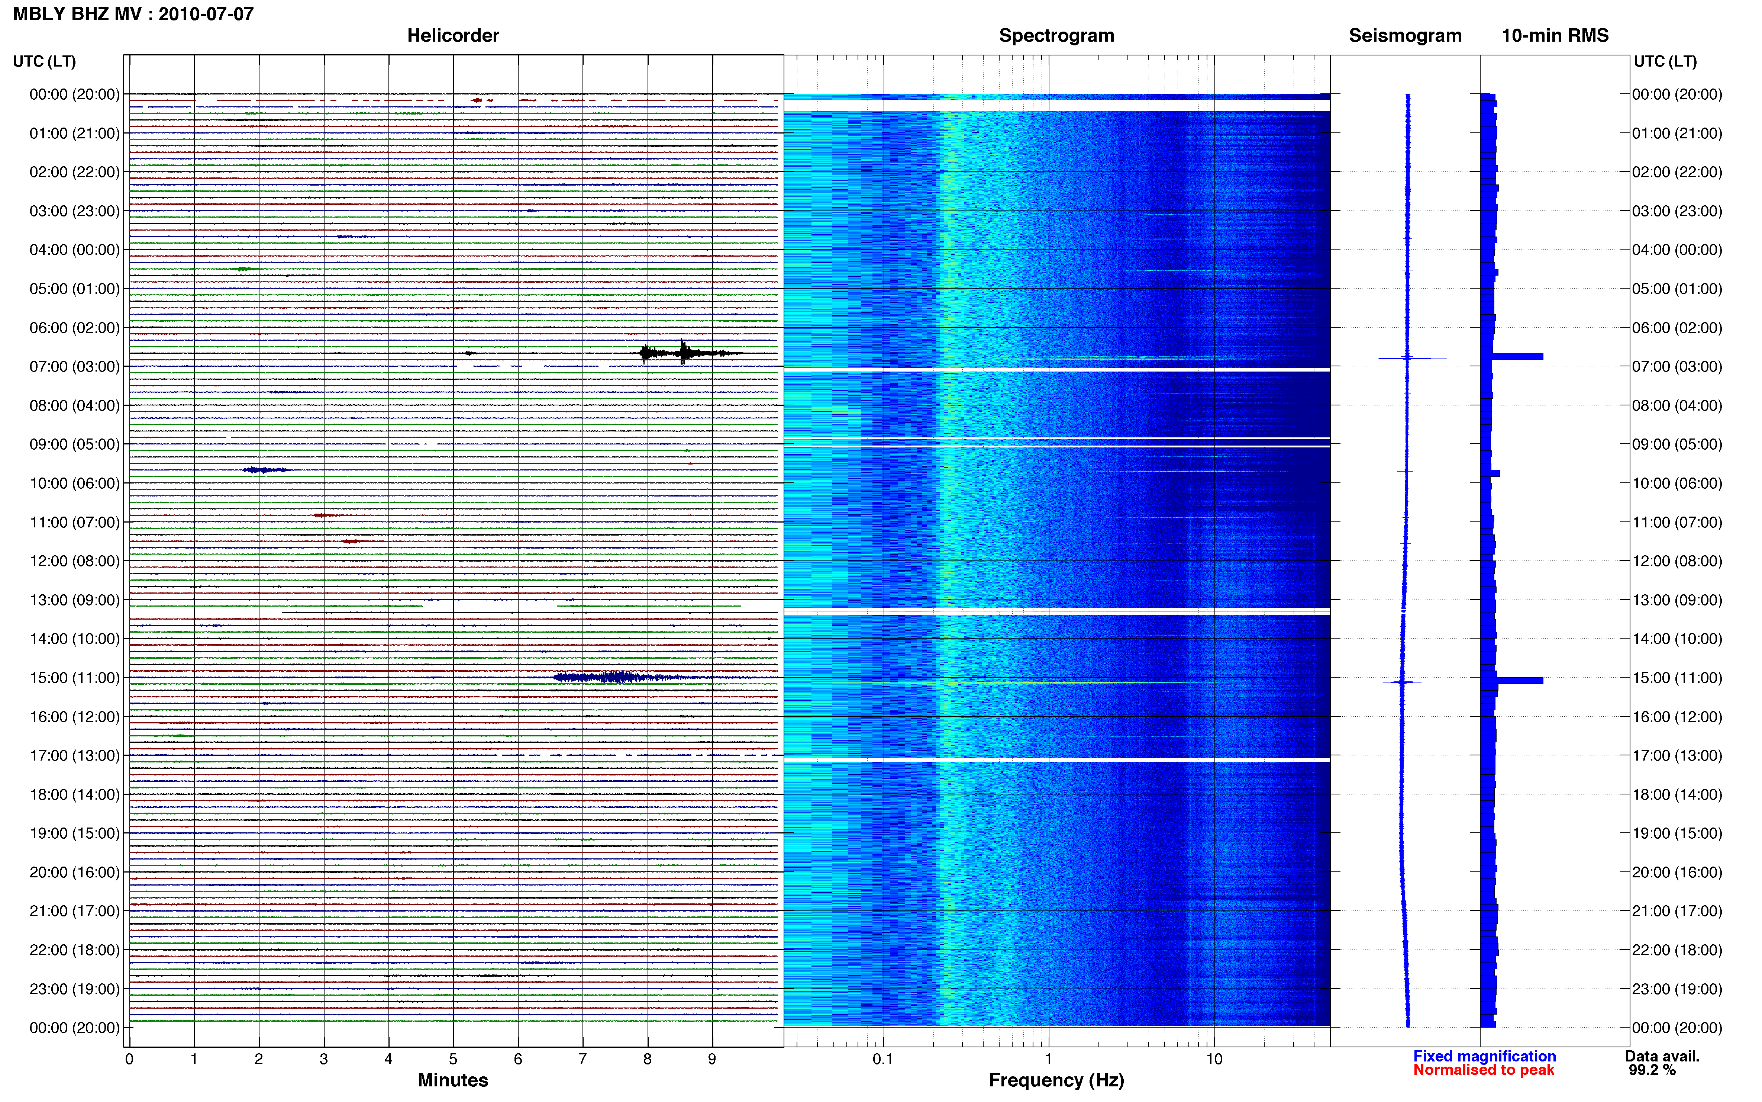The image size is (1762, 1102).
Task: Click the 0 tick label on the Minutes axis
Action: pos(129,1059)
